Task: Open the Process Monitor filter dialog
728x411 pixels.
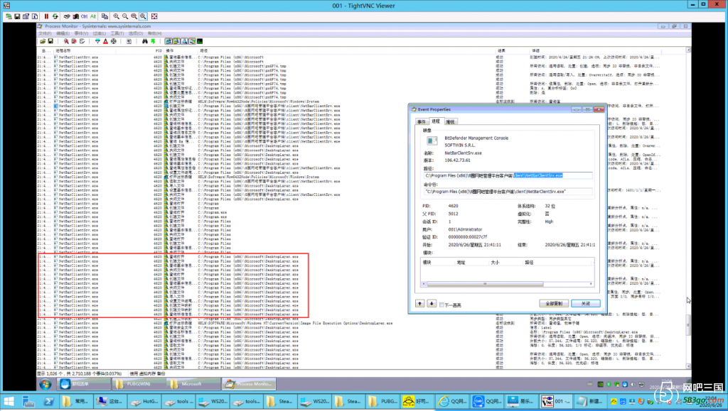Action: [x=97, y=41]
